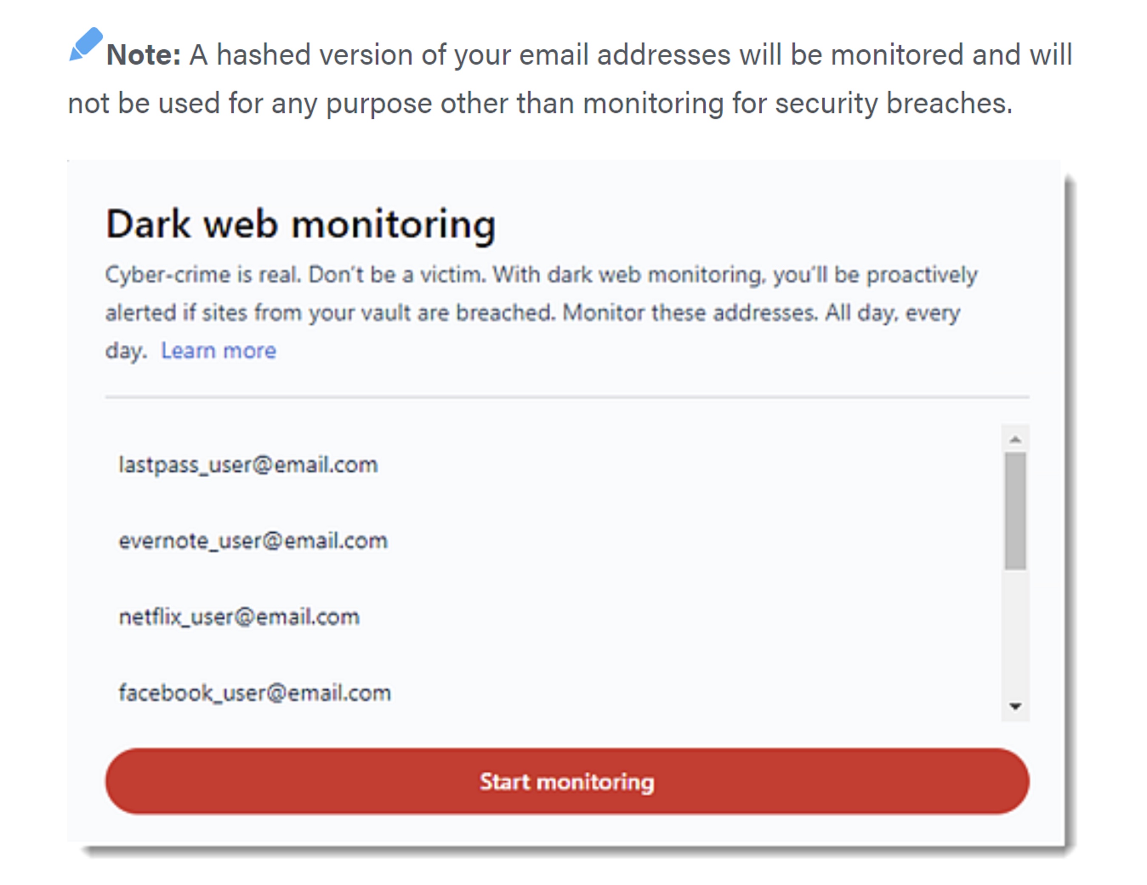Open the Learn more link
1147x885 pixels.
pyautogui.click(x=219, y=350)
